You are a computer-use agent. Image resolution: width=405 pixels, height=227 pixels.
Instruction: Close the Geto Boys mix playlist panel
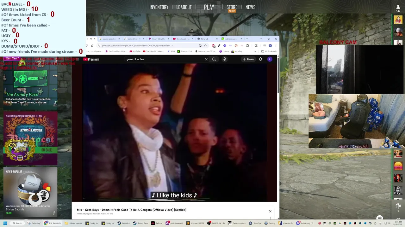[x=270, y=211]
